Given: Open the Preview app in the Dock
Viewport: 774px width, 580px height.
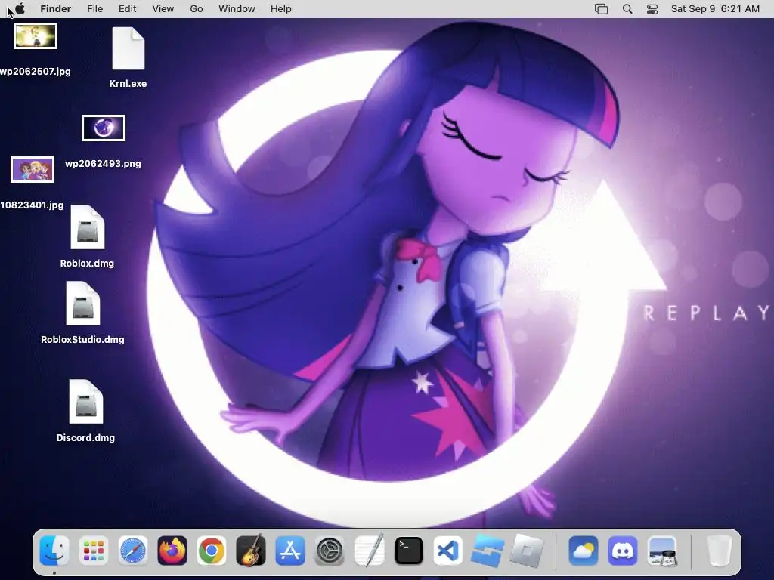Looking at the screenshot, I should (662, 551).
